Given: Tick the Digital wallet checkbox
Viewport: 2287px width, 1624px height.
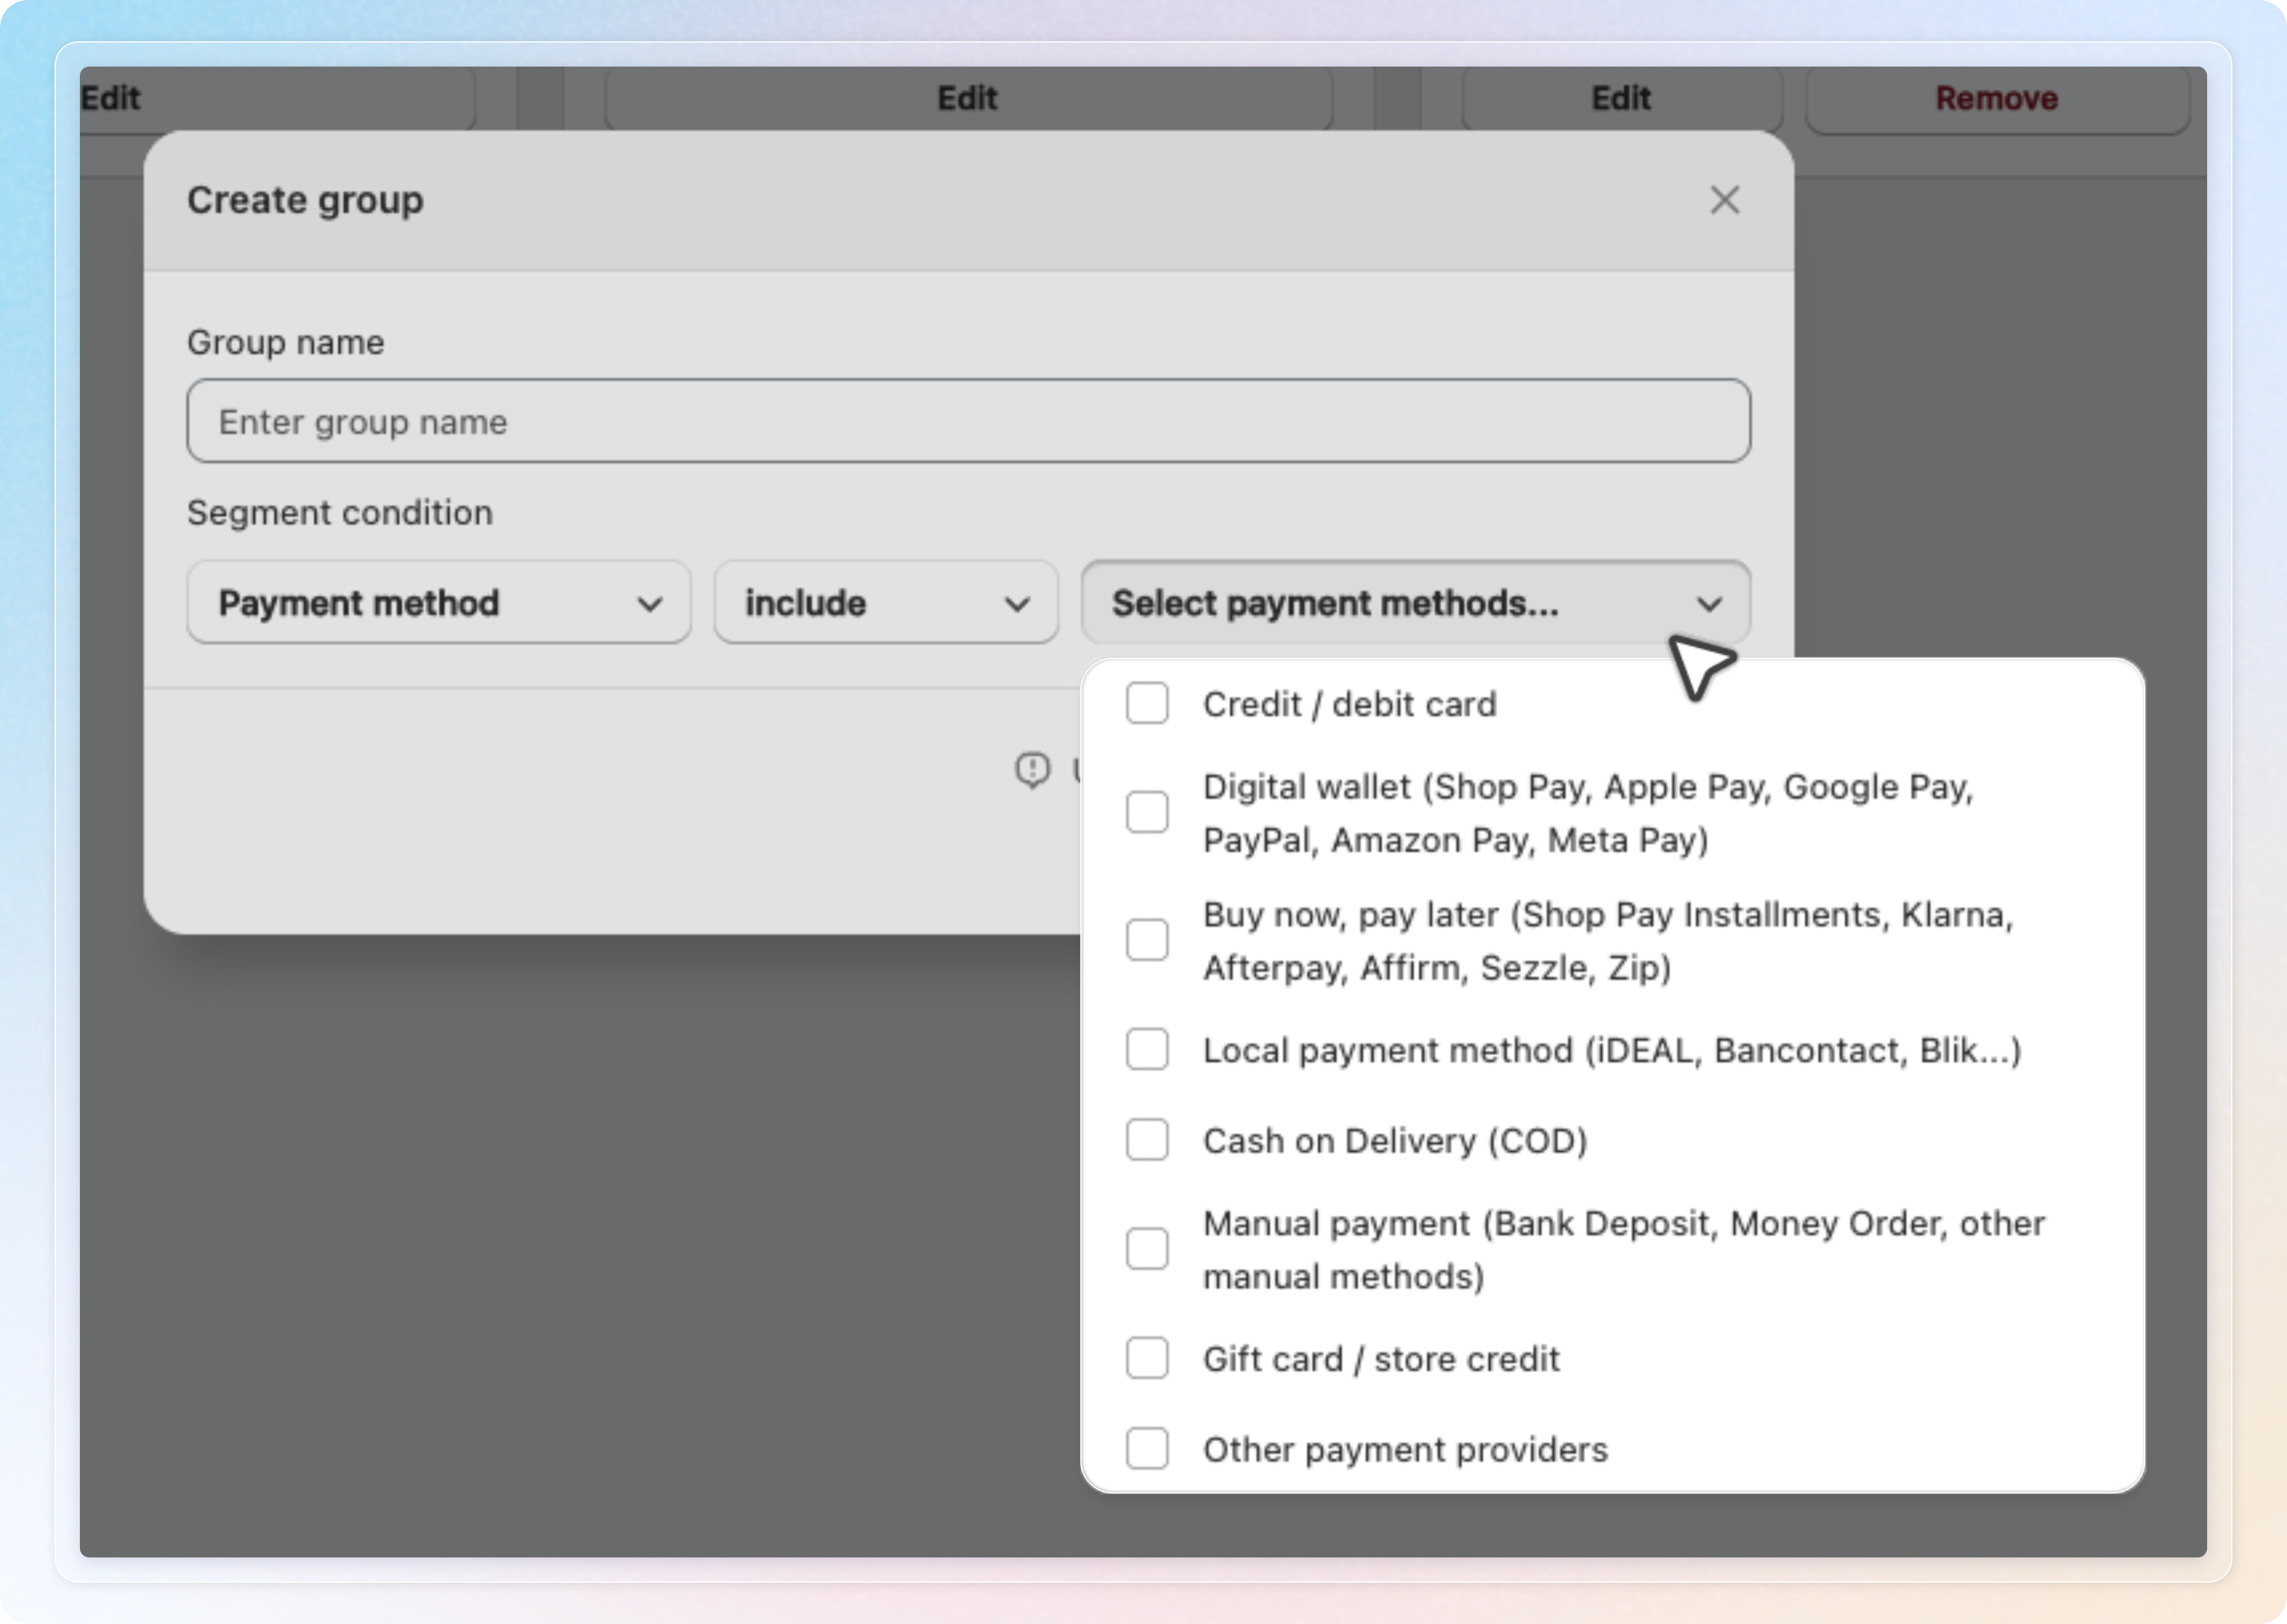Looking at the screenshot, I should [1146, 812].
